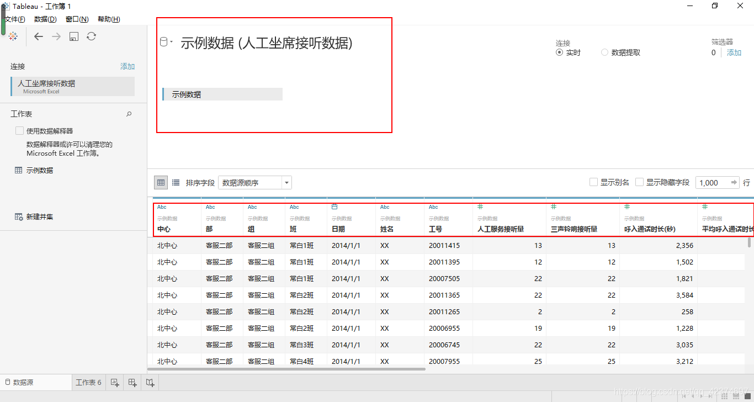Click the new dashboard icon at bottom
Viewport: 754px width, 402px height.
pos(132,382)
